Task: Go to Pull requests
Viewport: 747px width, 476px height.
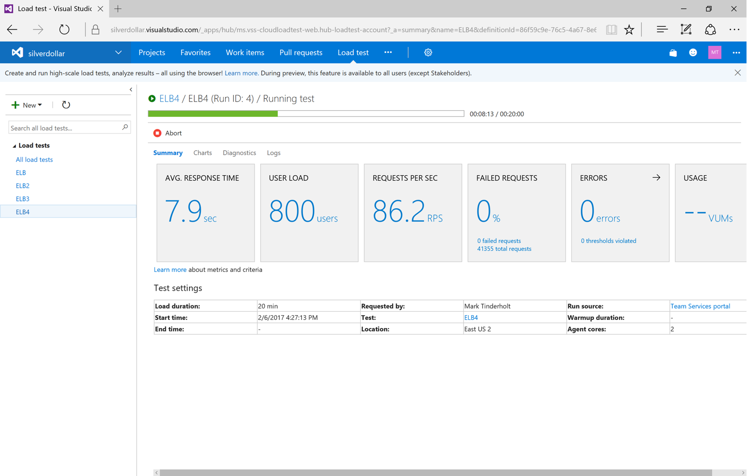Action: pos(301,53)
